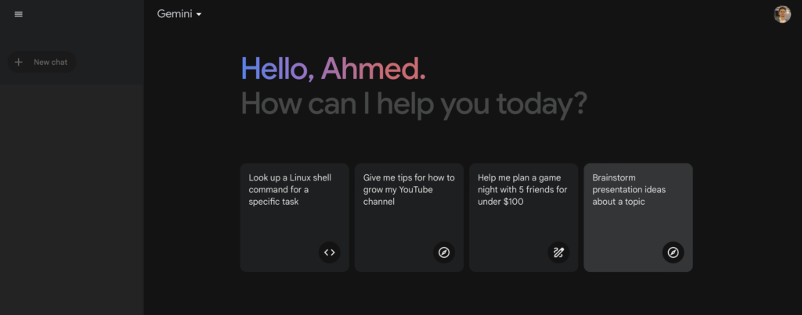This screenshot has height=315, width=802.
Task: Open the hamburger main menu
Action: (x=19, y=14)
